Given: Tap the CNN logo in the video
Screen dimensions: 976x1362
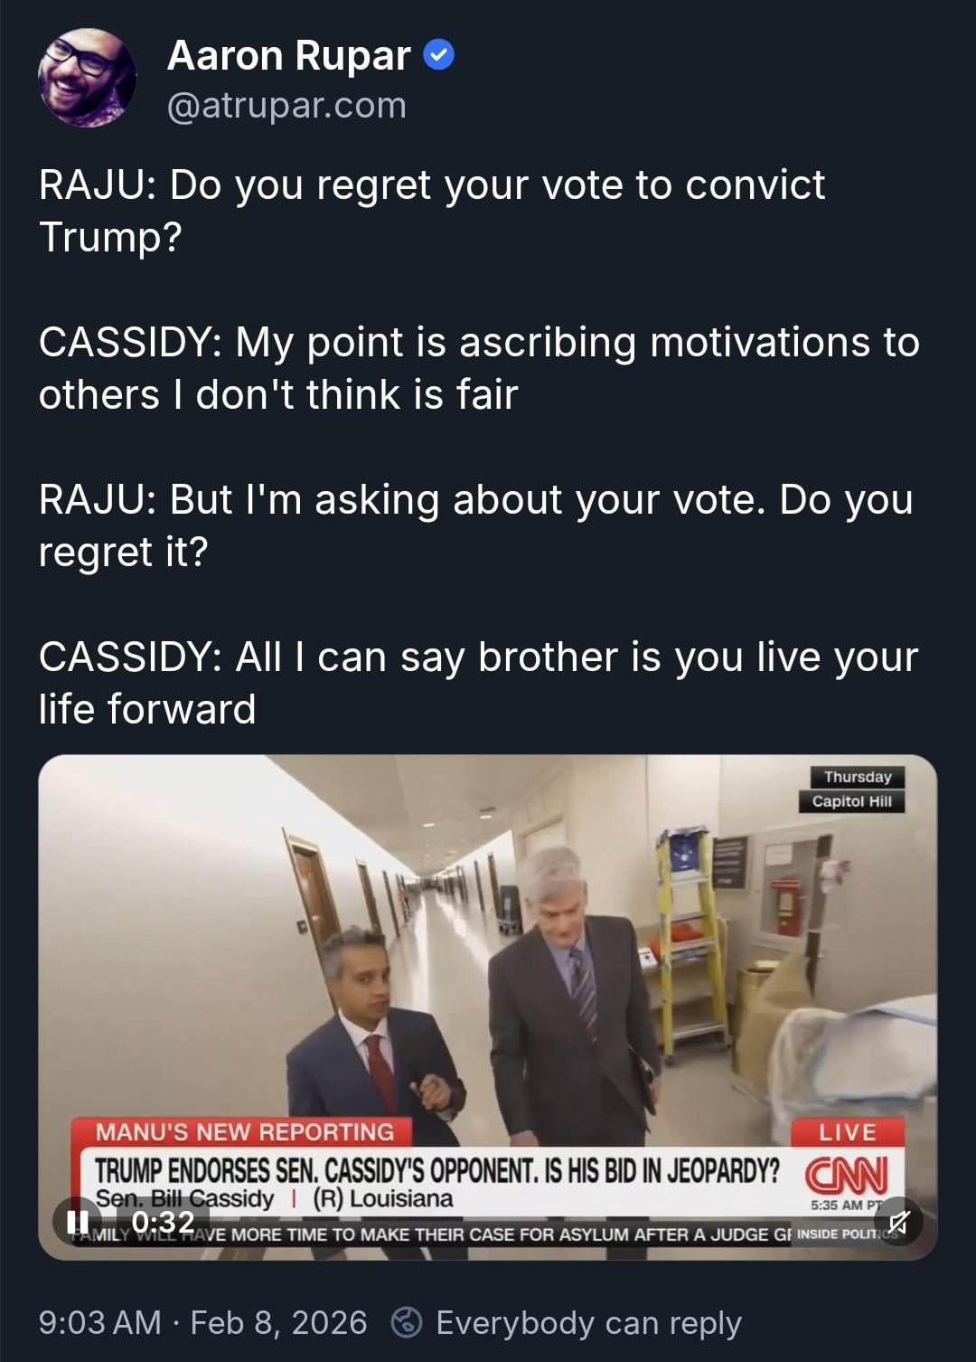Looking at the screenshot, I should tap(847, 1175).
